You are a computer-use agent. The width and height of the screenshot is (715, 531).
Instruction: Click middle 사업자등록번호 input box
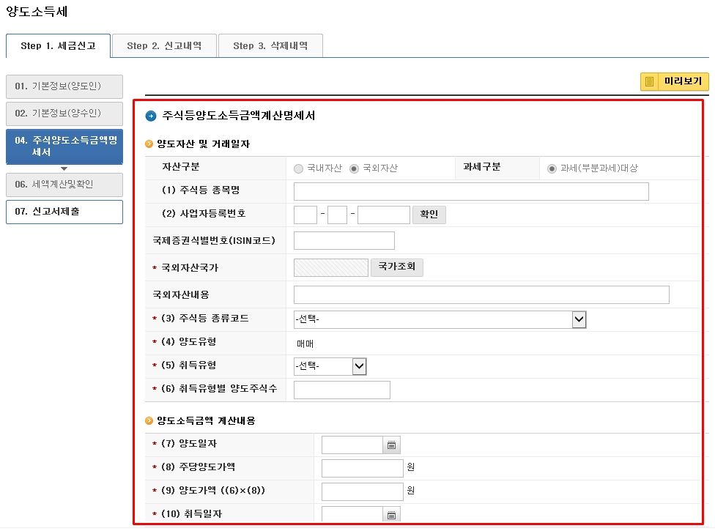(338, 215)
